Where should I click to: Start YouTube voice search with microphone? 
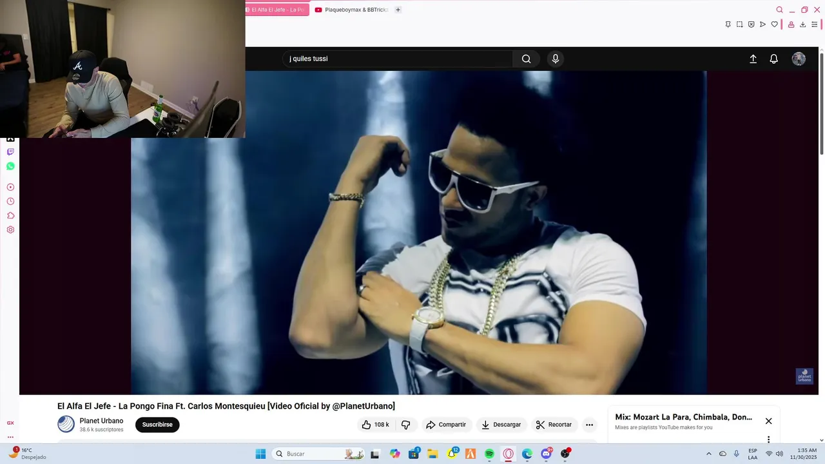(x=556, y=59)
